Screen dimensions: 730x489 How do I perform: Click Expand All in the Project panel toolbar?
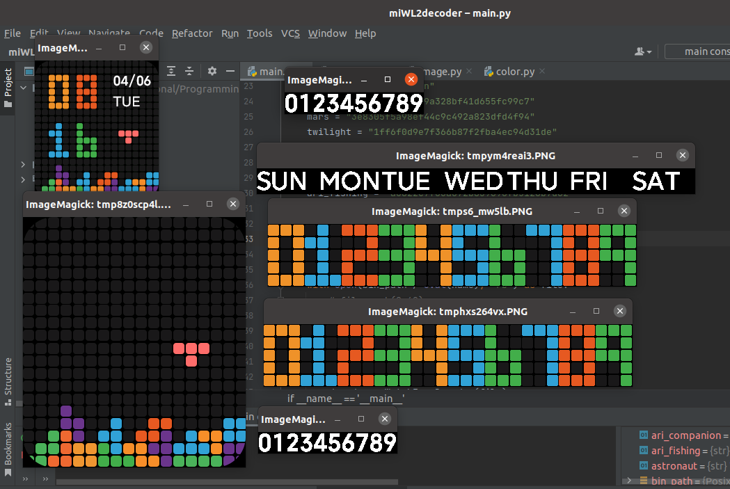[x=171, y=71]
